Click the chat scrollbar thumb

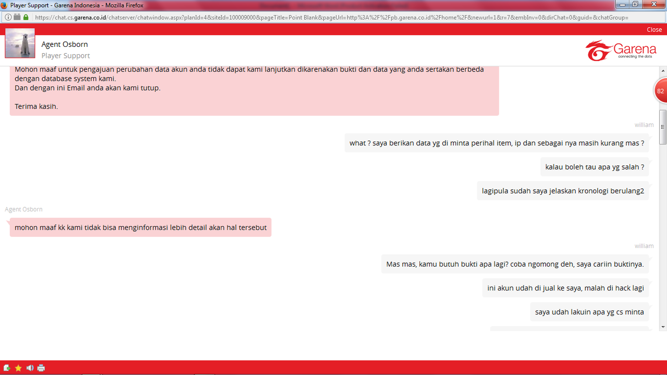[663, 127]
